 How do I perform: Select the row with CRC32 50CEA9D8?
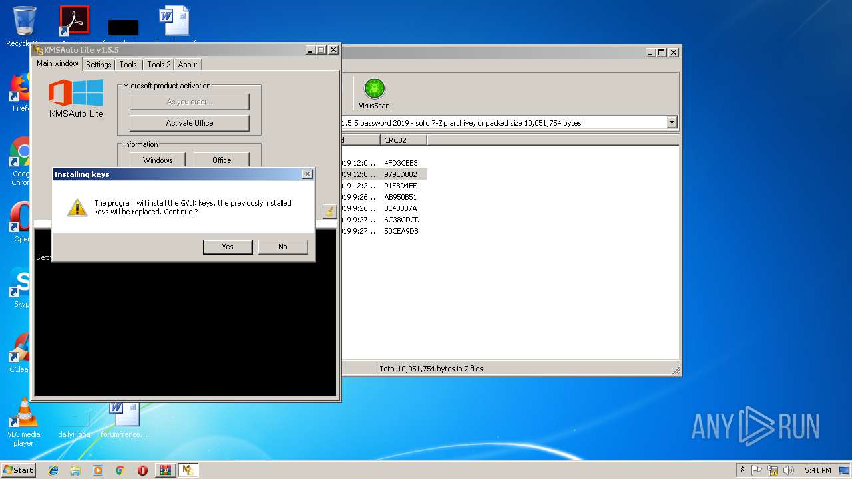pyautogui.click(x=401, y=231)
